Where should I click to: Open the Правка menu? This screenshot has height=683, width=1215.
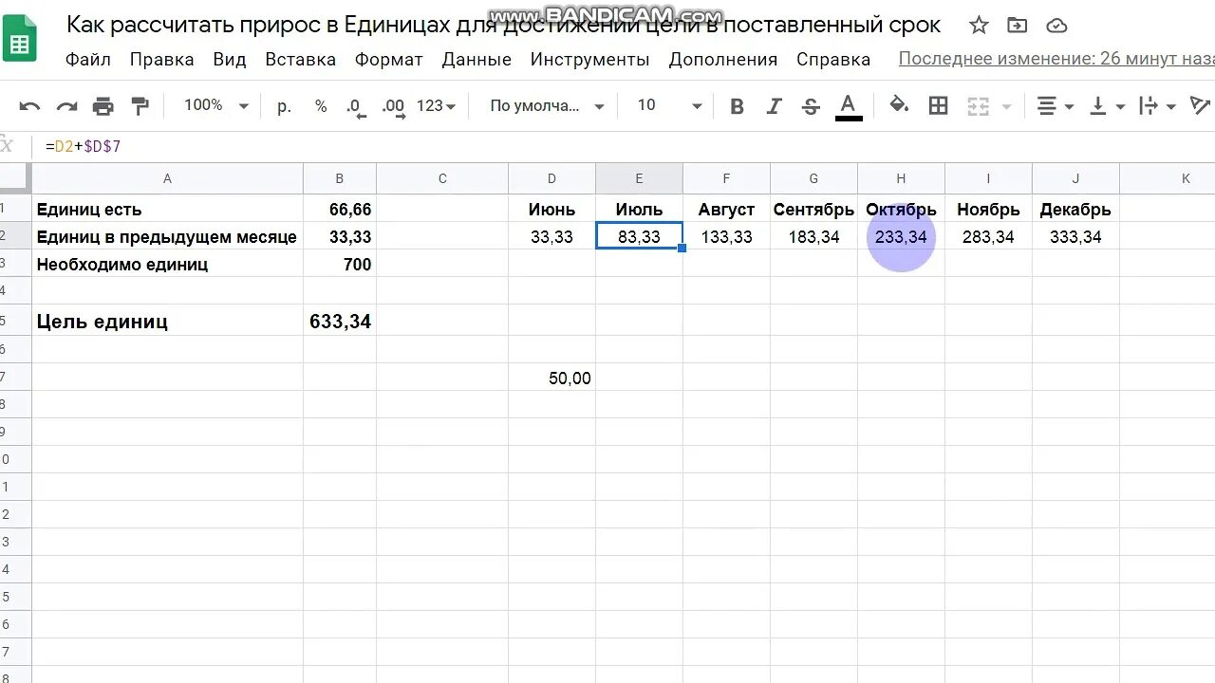point(161,60)
